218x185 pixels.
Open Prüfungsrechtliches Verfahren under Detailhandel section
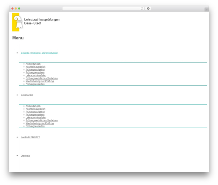[41, 120]
